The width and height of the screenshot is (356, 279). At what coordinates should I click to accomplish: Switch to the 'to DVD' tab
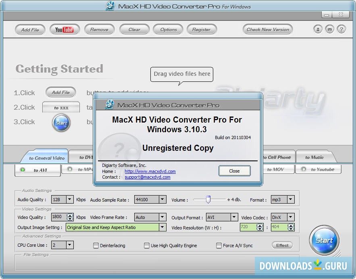(x=82, y=157)
